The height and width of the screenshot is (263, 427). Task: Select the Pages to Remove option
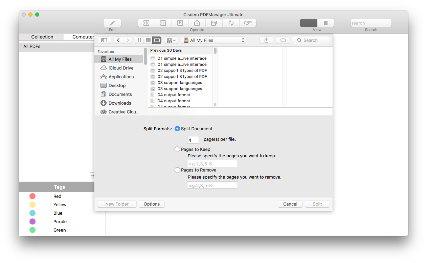click(x=177, y=170)
